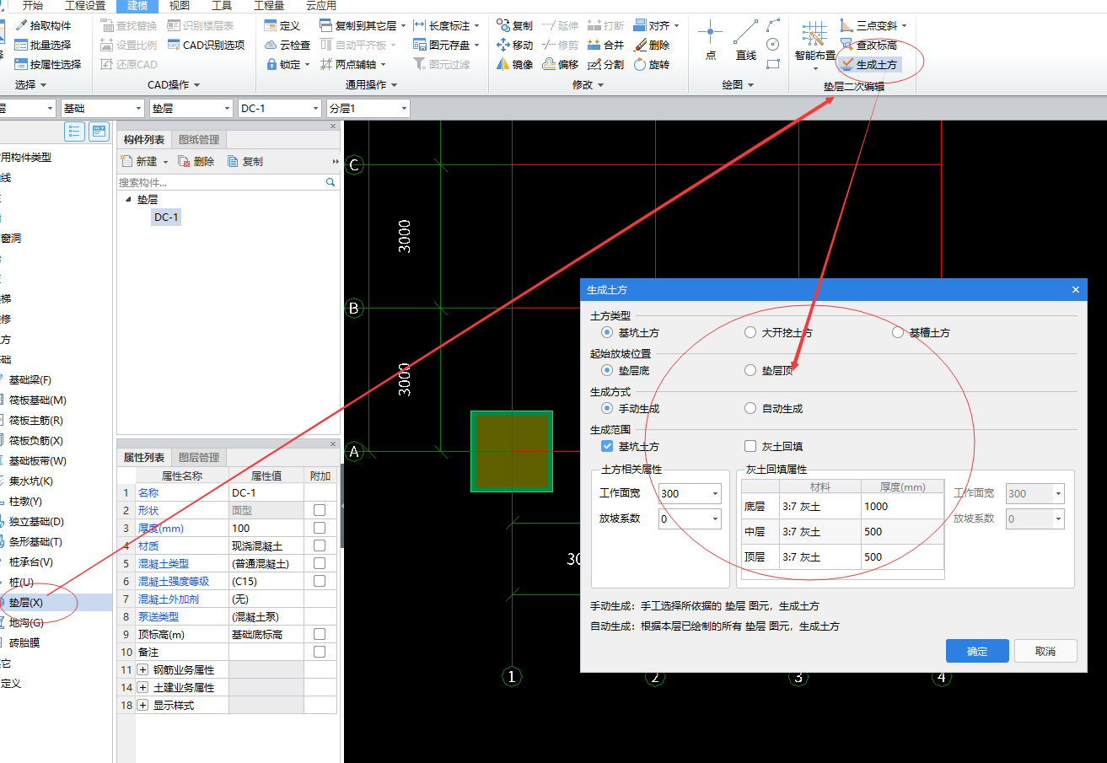This screenshot has width=1107, height=763.
Task: Open the 视图 ribbon tab
Action: pyautogui.click(x=179, y=5)
